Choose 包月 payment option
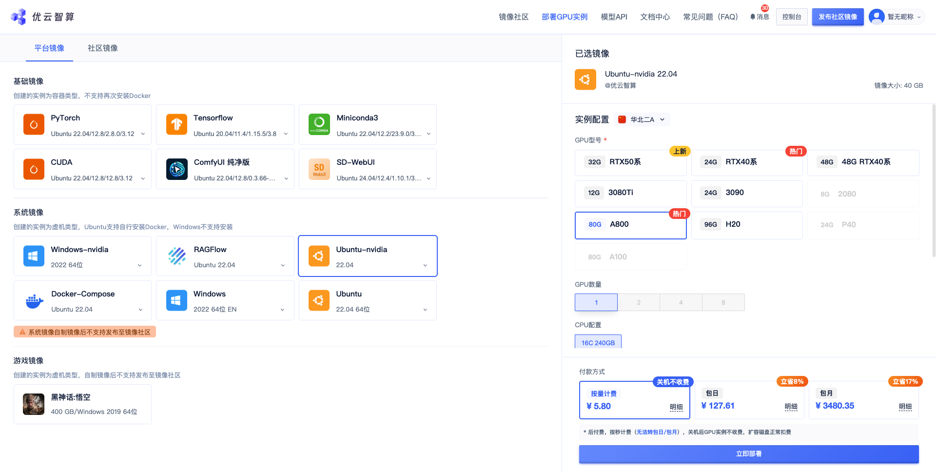Image resolution: width=936 pixels, height=472 pixels. [x=864, y=400]
